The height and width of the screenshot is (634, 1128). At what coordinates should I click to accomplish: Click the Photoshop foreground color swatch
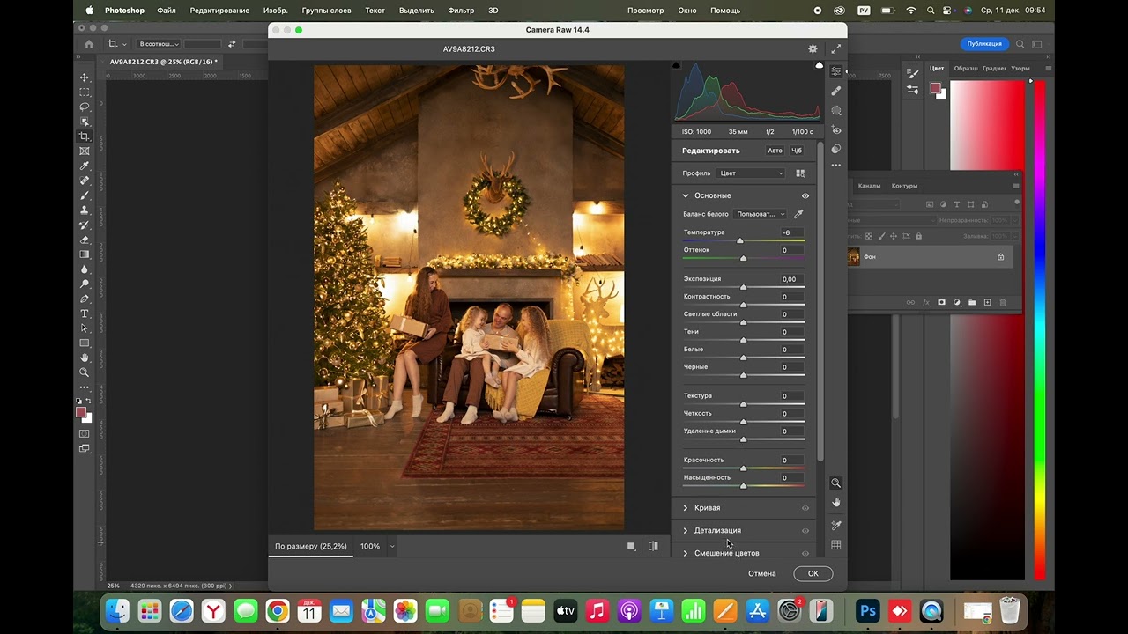[x=81, y=412]
